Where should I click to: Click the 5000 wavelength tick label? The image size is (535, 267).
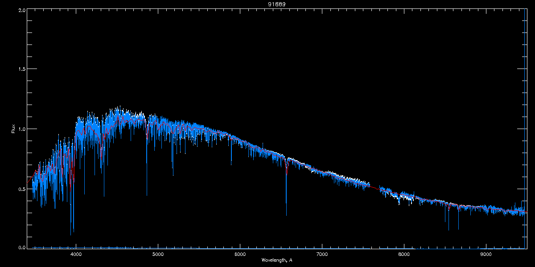158,255
